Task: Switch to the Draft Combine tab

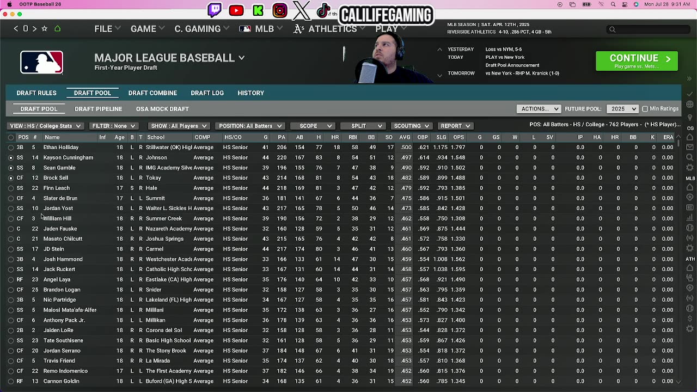Action: (x=152, y=93)
